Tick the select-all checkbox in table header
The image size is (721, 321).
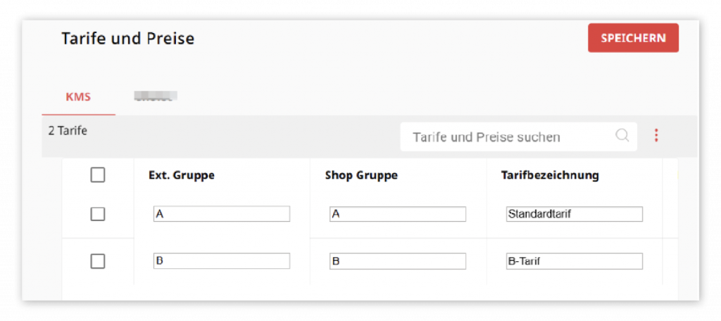pyautogui.click(x=97, y=175)
